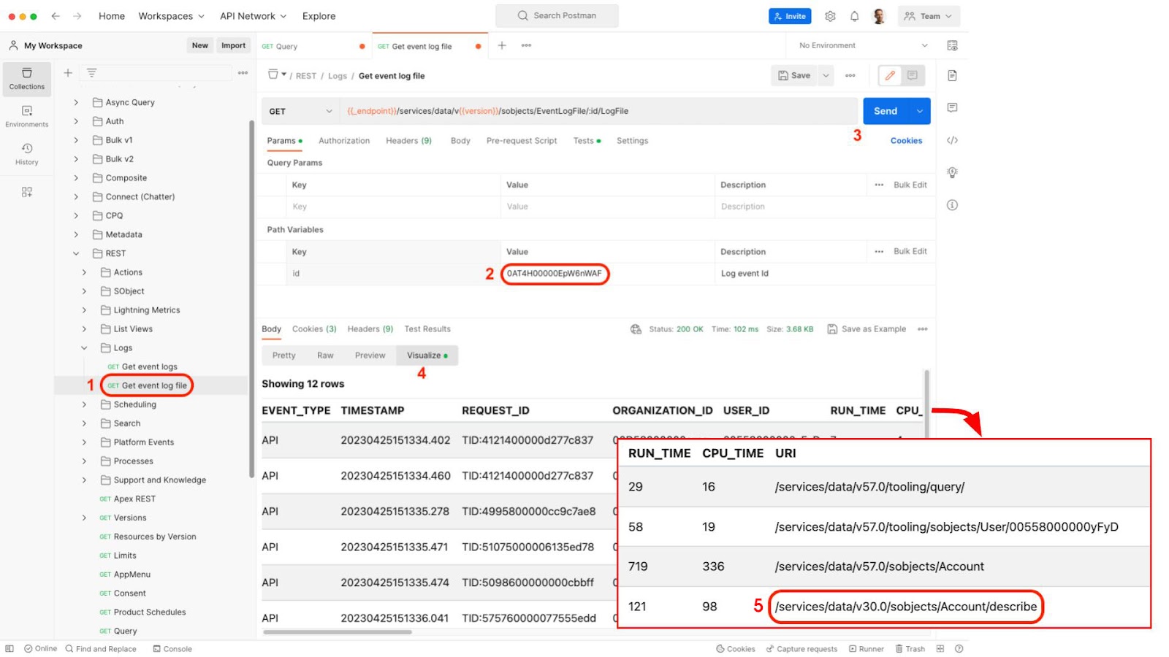This screenshot has height=657, width=1169.
Task: Click the plus icon to create new collection
Action: point(67,73)
